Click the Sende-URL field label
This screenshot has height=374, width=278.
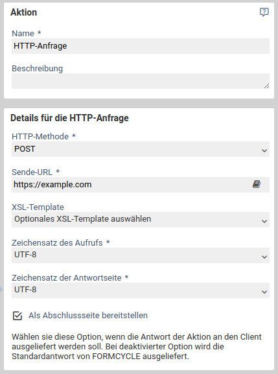(32, 172)
